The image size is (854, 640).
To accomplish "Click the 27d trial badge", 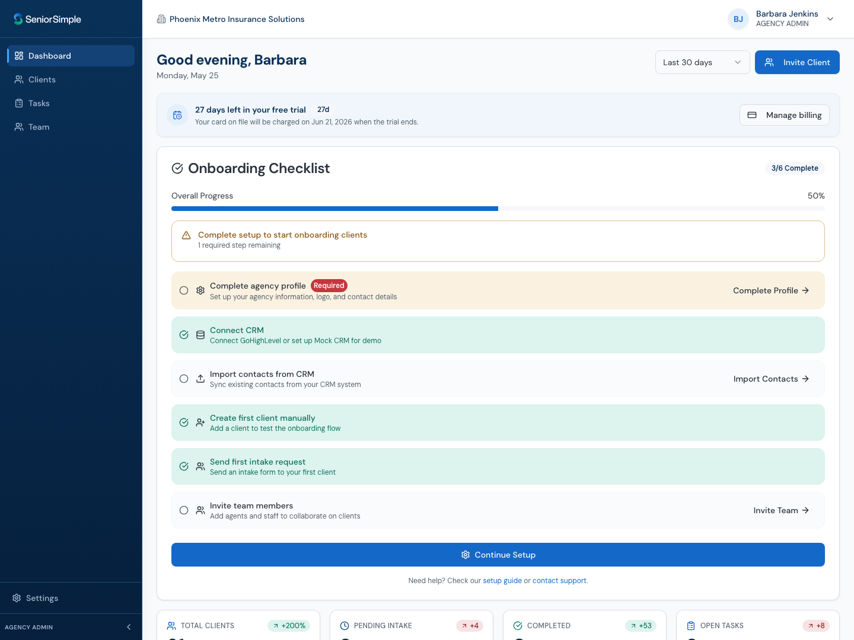I will [323, 110].
